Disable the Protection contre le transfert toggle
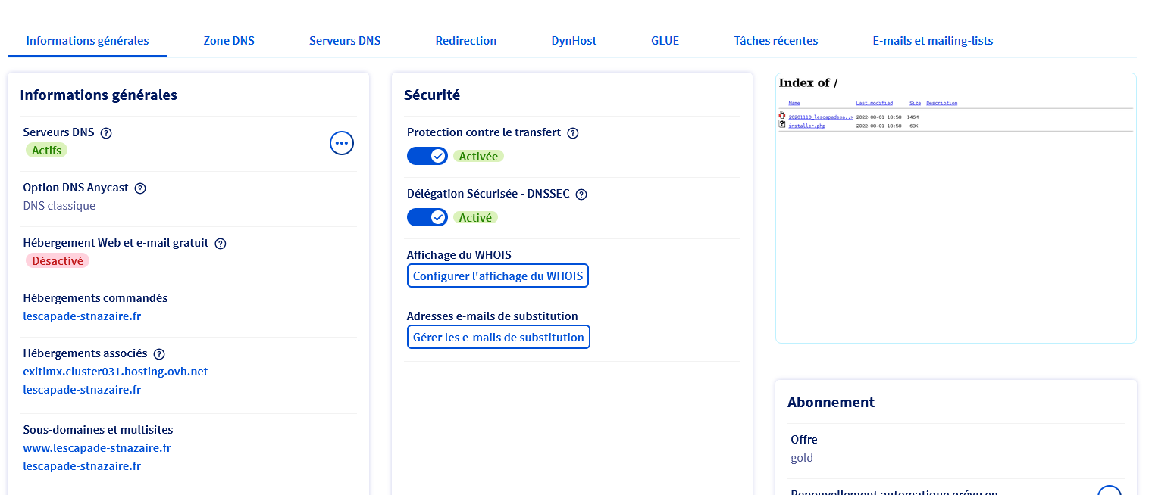This screenshot has height=495, width=1149. click(427, 156)
